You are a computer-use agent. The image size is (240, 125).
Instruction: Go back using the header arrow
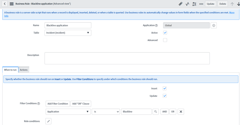tap(5, 4)
